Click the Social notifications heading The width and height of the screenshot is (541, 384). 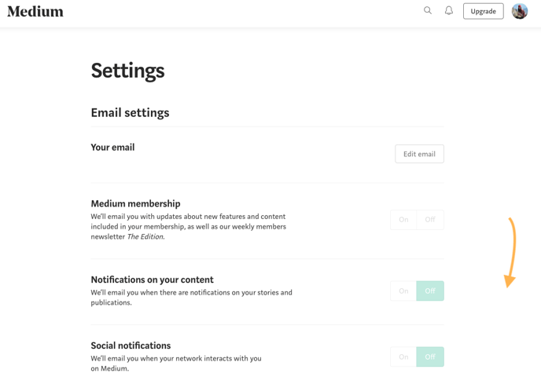tap(131, 346)
